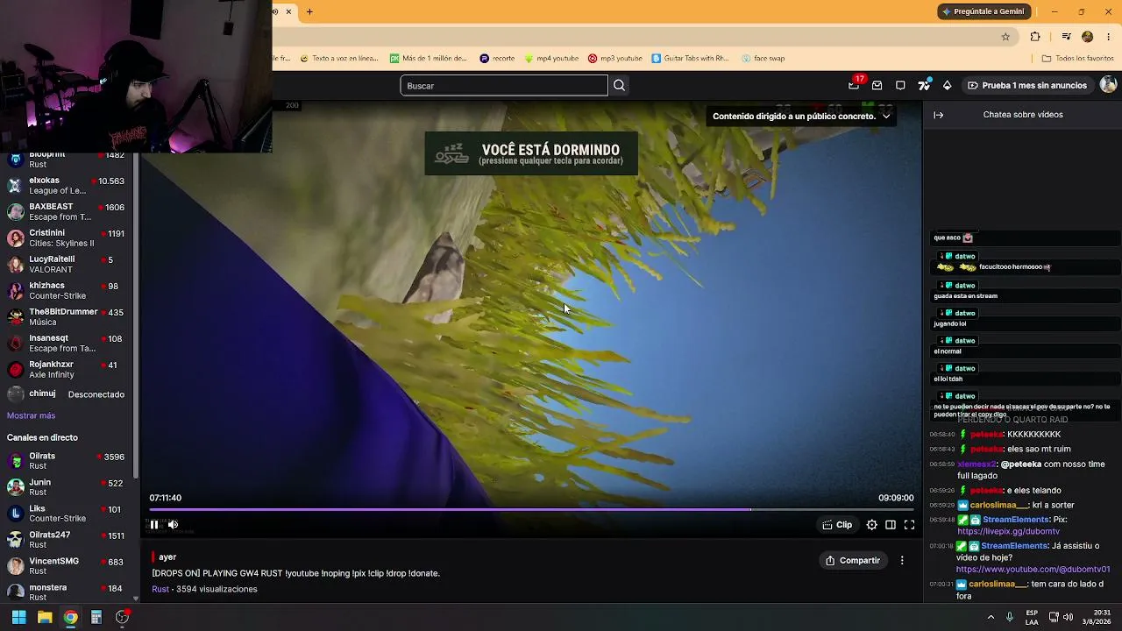Open the Insanesqt channel avatar
The width and height of the screenshot is (1122, 631).
(15, 343)
